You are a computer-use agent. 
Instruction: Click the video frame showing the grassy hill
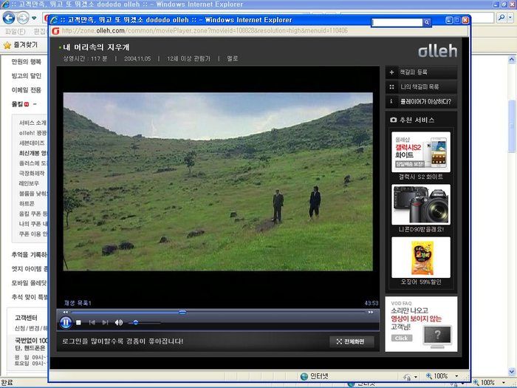(218, 182)
